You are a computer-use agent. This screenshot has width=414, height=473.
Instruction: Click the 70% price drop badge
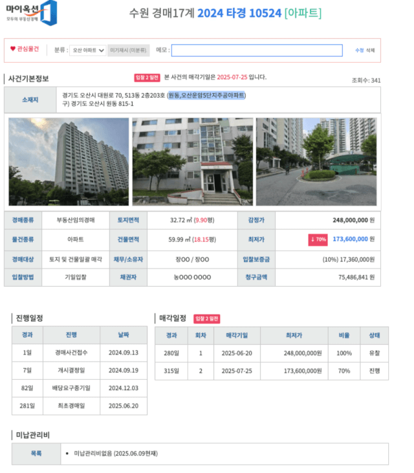coord(318,239)
